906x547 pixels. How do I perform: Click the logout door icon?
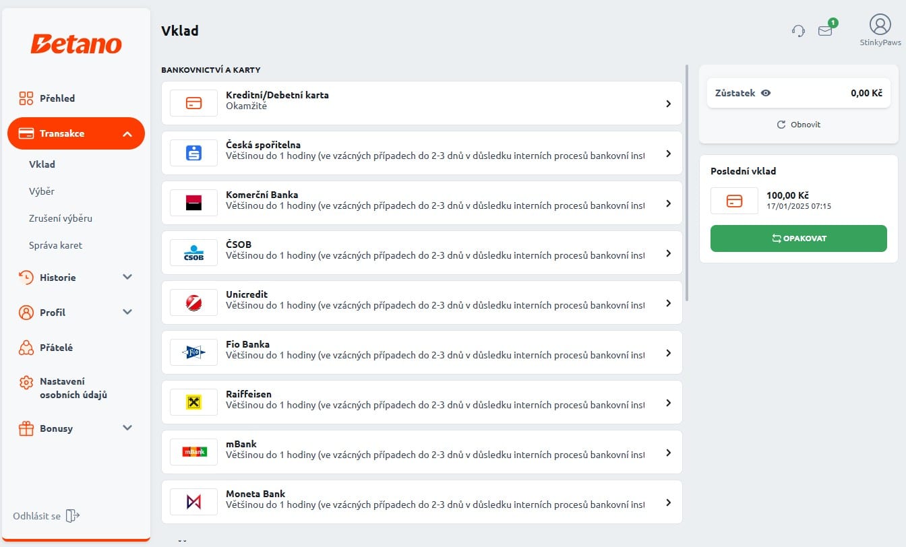73,516
